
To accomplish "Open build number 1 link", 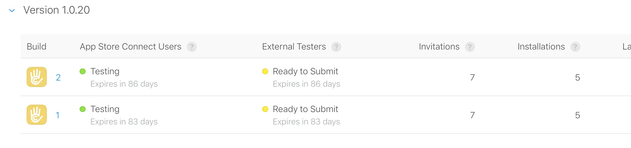I will point(58,115).
